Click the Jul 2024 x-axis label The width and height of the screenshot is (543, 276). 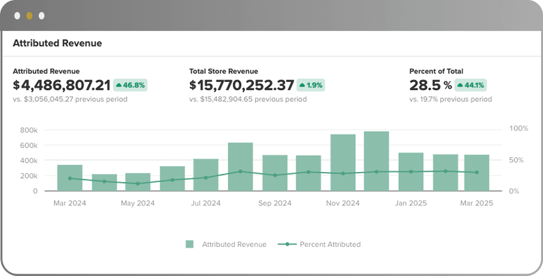click(206, 203)
